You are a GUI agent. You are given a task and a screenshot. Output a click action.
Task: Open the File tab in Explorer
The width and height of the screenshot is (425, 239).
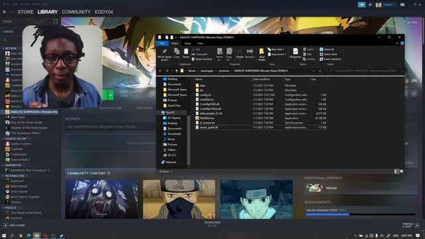click(162, 43)
